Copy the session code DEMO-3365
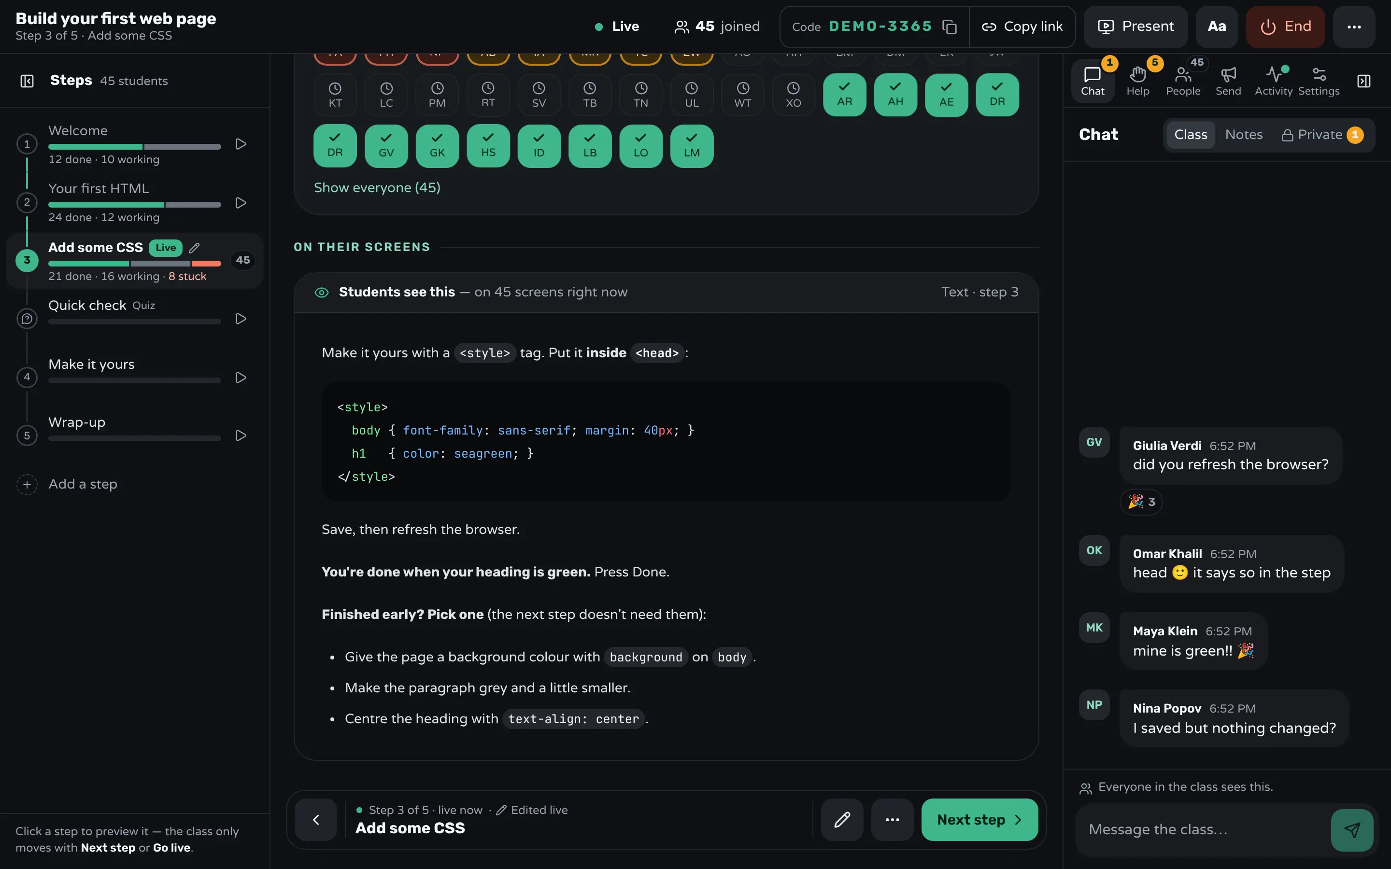 [x=950, y=27]
